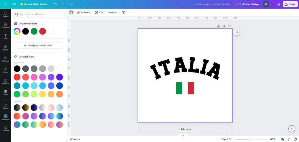Click the Redo arrow icon
The height and width of the screenshot is (142, 299).
point(62,4)
